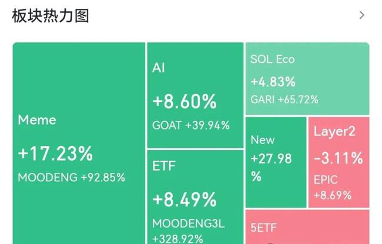The image size is (382, 244).
Task: Select the SOL Eco +4.83% figure
Action: point(273,82)
